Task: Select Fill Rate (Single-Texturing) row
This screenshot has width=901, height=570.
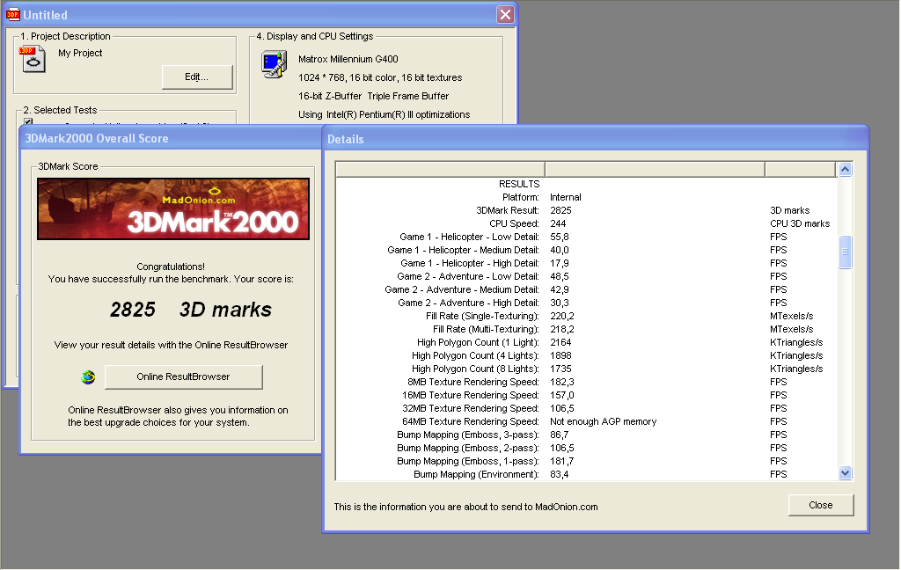Action: click(x=586, y=316)
